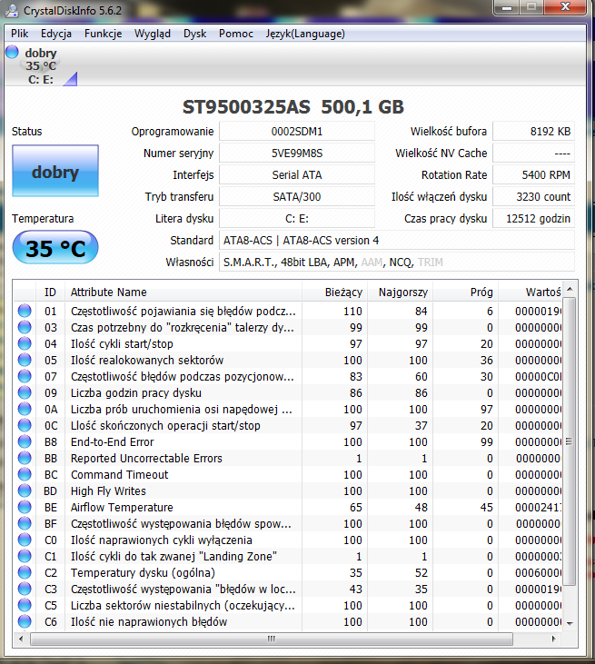595x664 pixels.
Task: Click the Własności features field with S.M.A.R.T.
Action: (x=397, y=263)
